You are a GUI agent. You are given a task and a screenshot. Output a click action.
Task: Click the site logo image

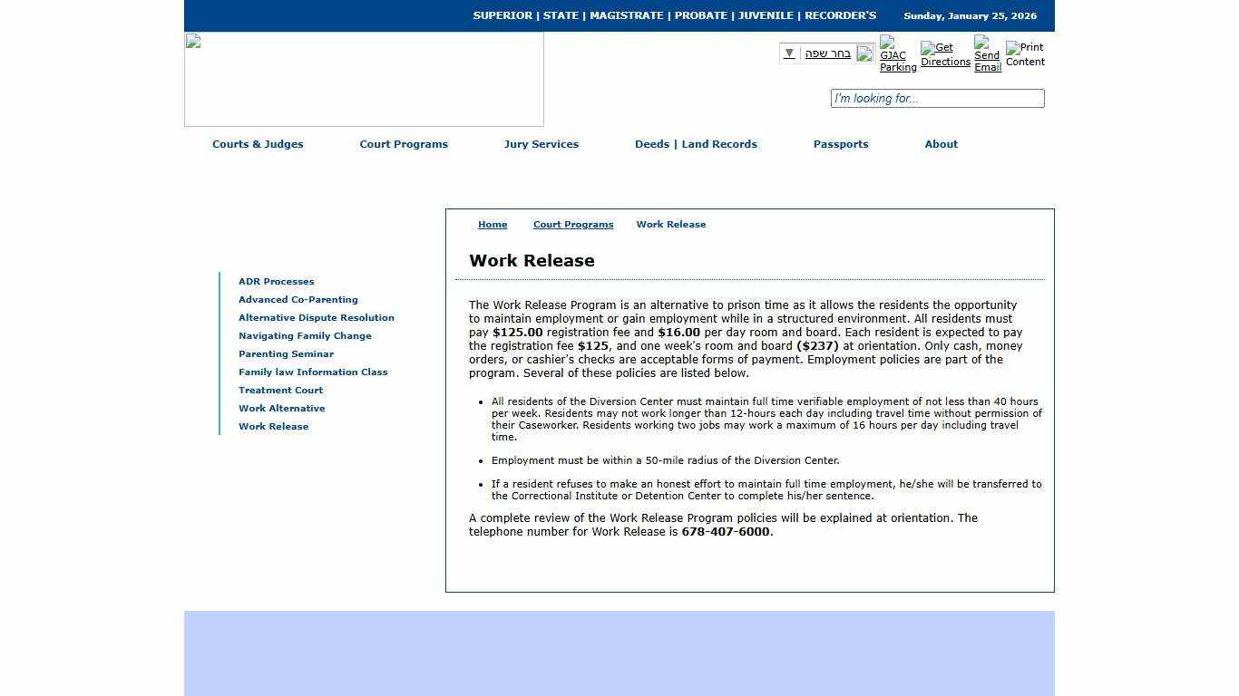[363, 79]
